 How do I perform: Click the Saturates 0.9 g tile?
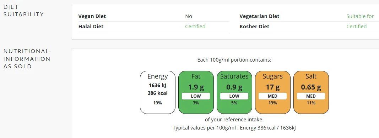click(234, 92)
